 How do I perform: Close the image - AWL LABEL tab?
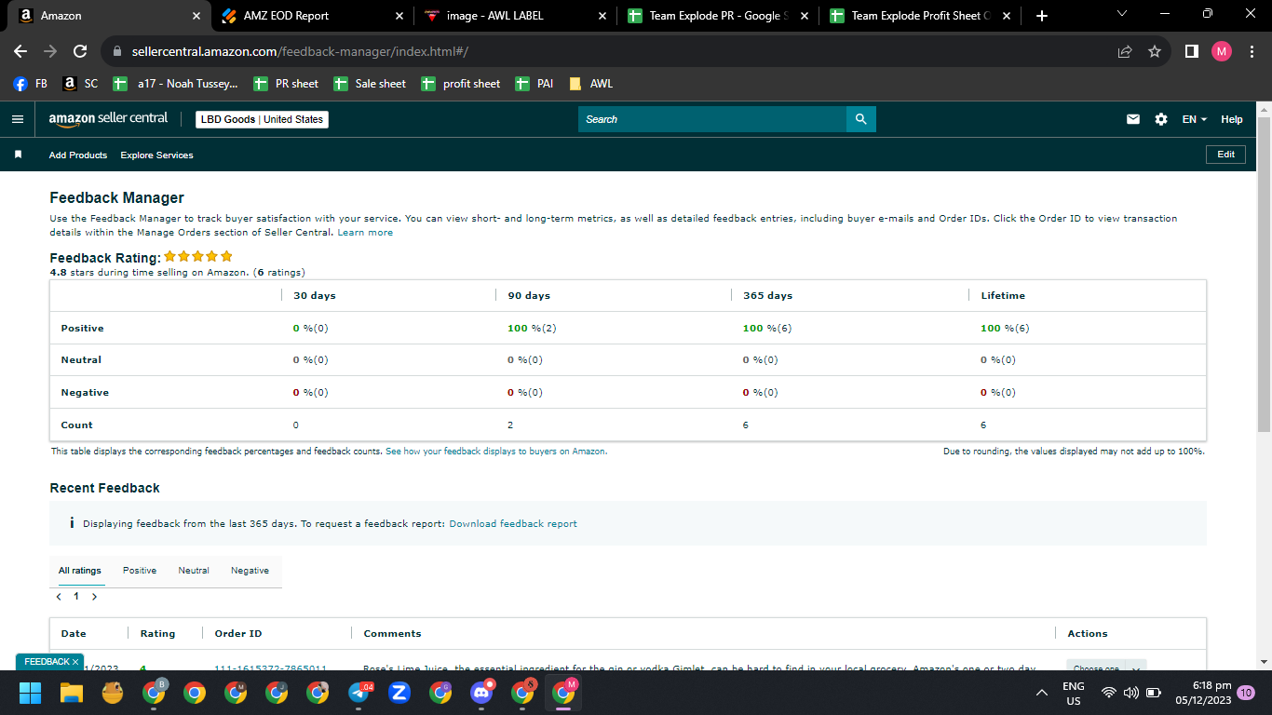click(x=601, y=16)
